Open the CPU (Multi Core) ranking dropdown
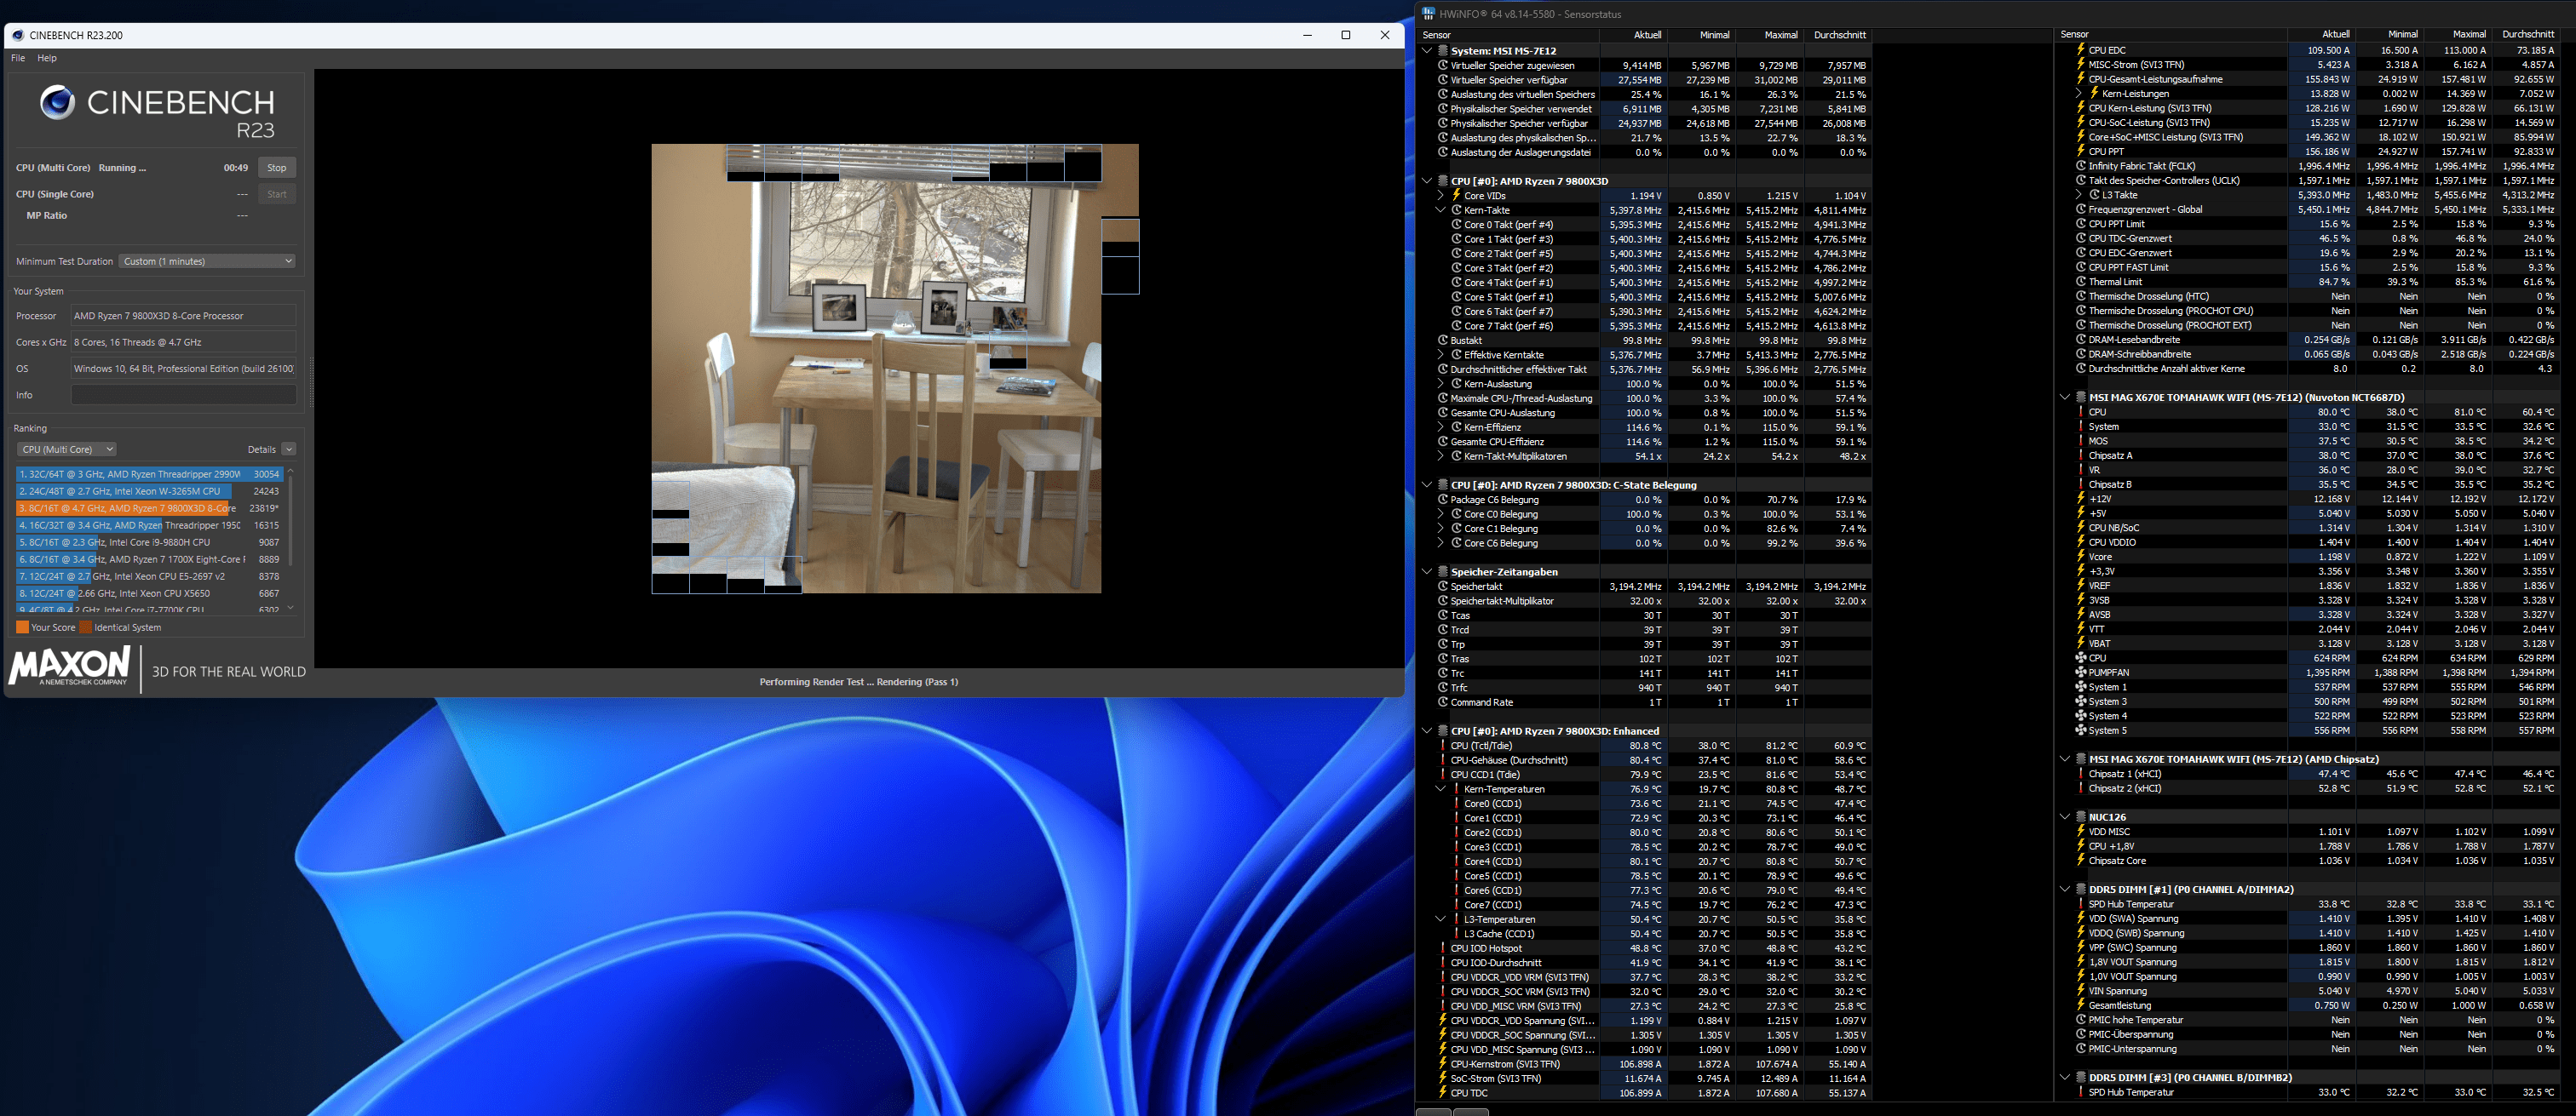Viewport: 2576px width, 1116px height. [67, 449]
